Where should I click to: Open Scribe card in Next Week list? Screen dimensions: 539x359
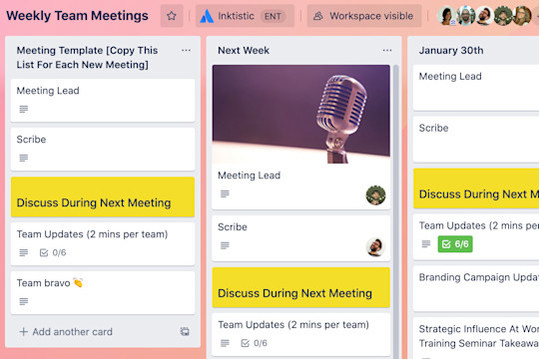coord(301,238)
